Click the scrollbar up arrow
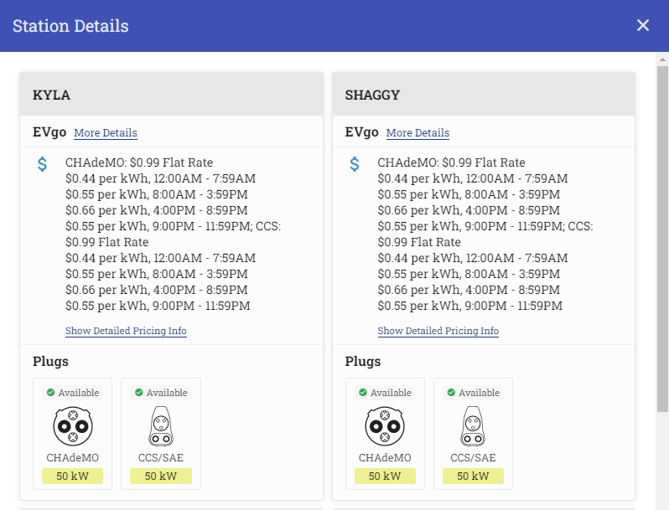The image size is (669, 510). [662, 59]
